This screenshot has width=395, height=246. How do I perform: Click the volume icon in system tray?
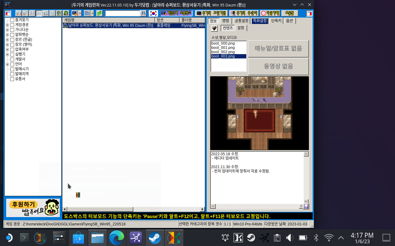[x=290, y=238]
